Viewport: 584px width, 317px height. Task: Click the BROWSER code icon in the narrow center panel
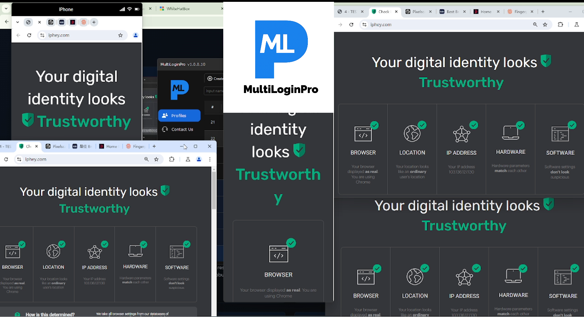(279, 253)
